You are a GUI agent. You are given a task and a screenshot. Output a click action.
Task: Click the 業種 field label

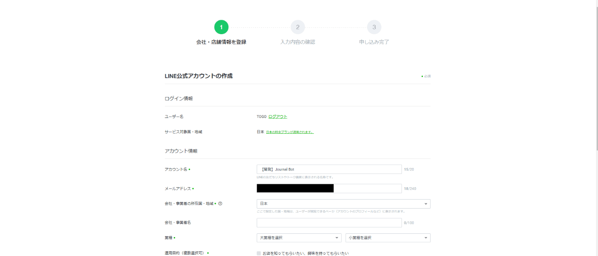(169, 238)
